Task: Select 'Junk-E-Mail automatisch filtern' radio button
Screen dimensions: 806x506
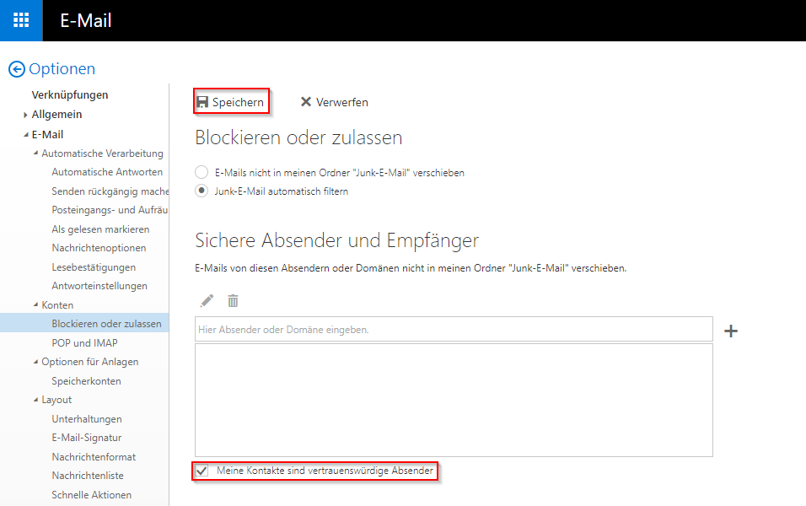Action: coord(201,191)
